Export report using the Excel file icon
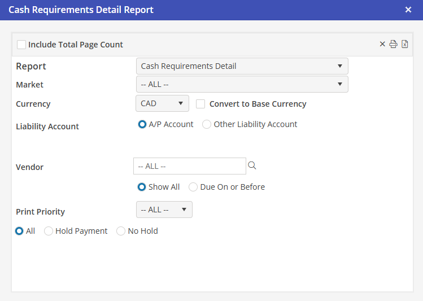The image size is (423, 301). click(405, 45)
